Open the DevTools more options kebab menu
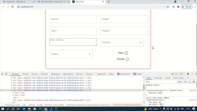The image size is (197, 111). coord(192,74)
